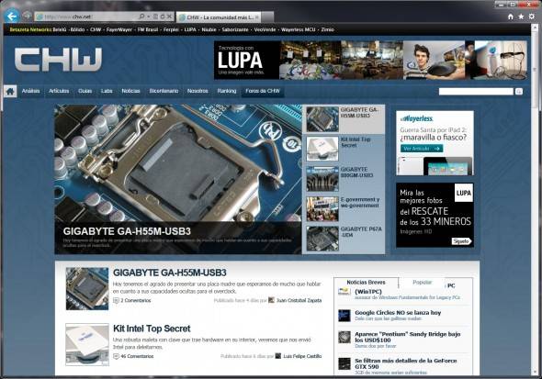Click the FayerWayer network link
The height and width of the screenshot is (379, 542).
[119, 29]
